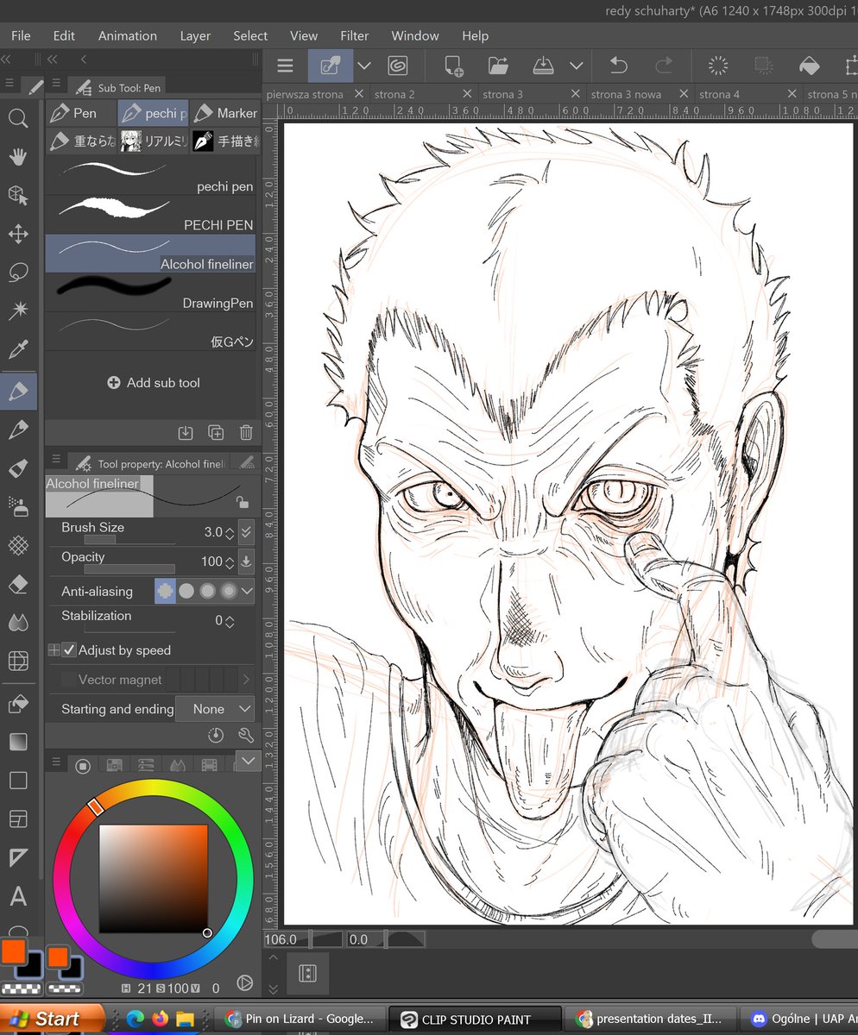Click the Save icon in command bar
Viewport: 858px width, 1035px height.
coord(544,66)
